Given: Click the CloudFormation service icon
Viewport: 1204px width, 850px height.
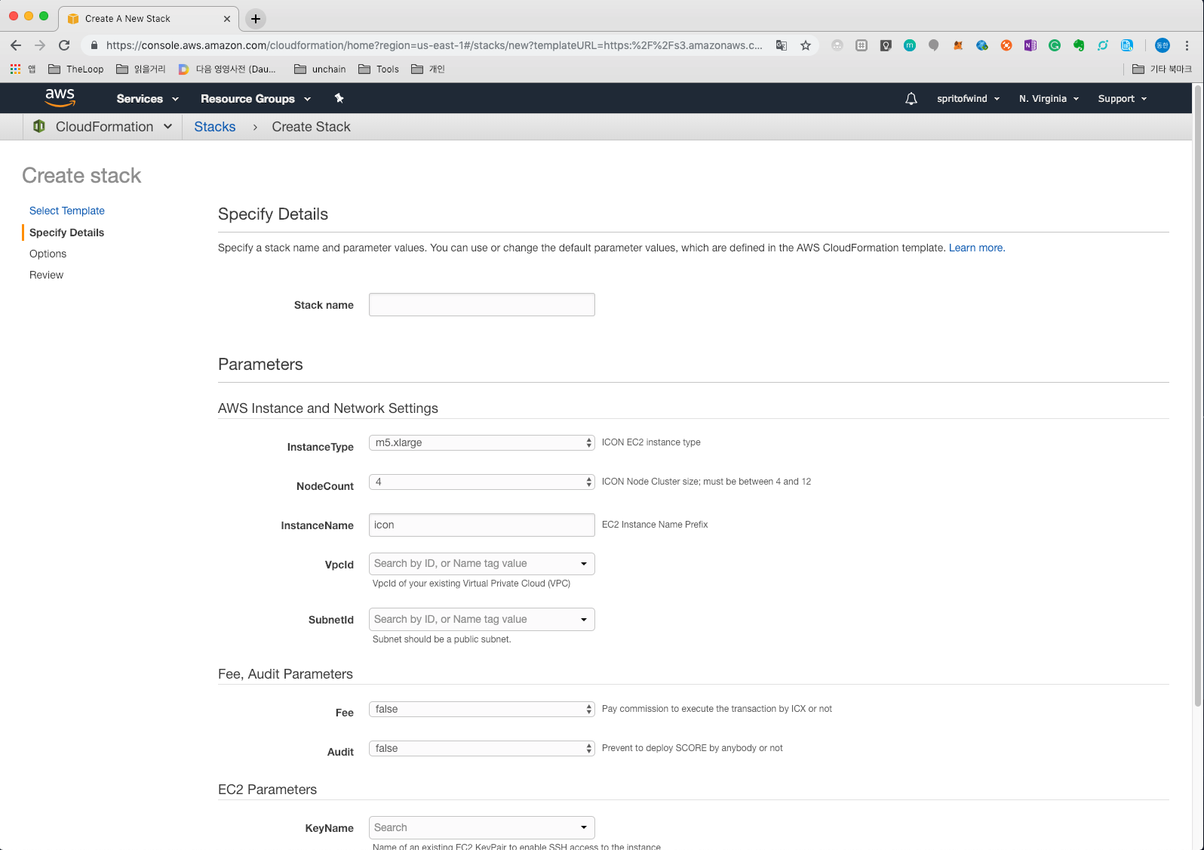Looking at the screenshot, I should 39,126.
